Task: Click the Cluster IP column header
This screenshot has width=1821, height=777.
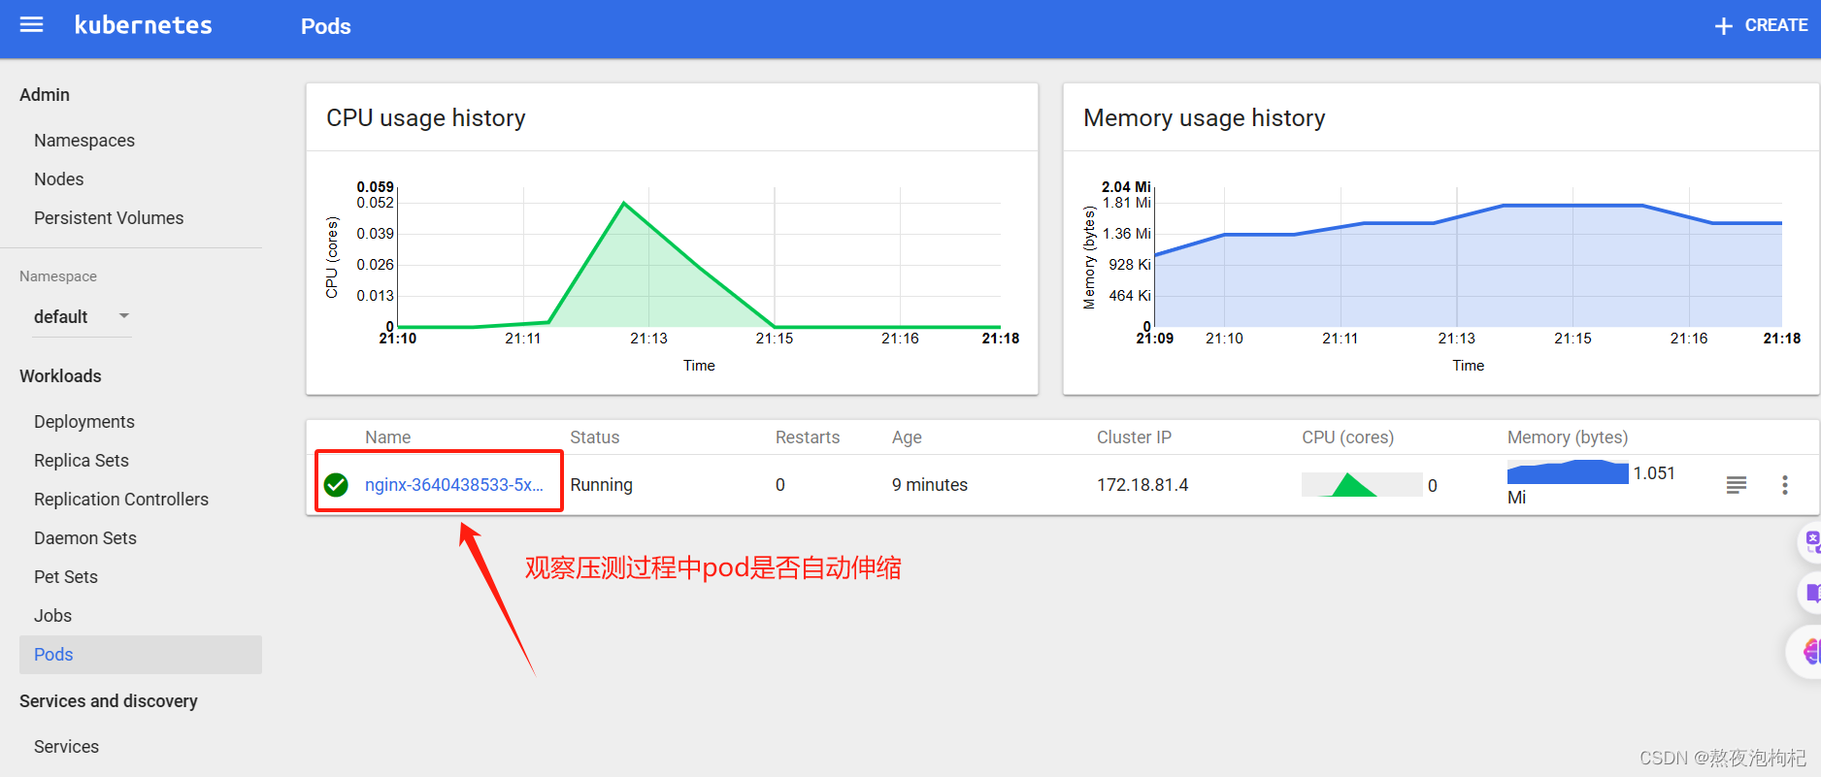Action: click(1134, 437)
